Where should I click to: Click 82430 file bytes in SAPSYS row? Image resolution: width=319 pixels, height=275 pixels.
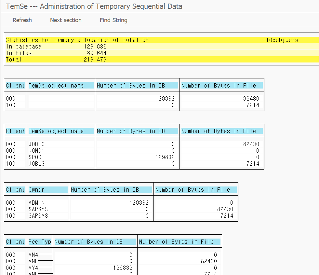225,209
